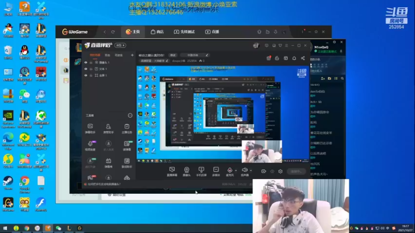
Task: Click the N1ceQuQ username in chat panel
Action: coord(321,47)
